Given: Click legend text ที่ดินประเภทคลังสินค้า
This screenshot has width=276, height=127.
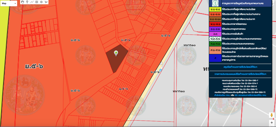Looking at the screenshot, I should 233,34.
